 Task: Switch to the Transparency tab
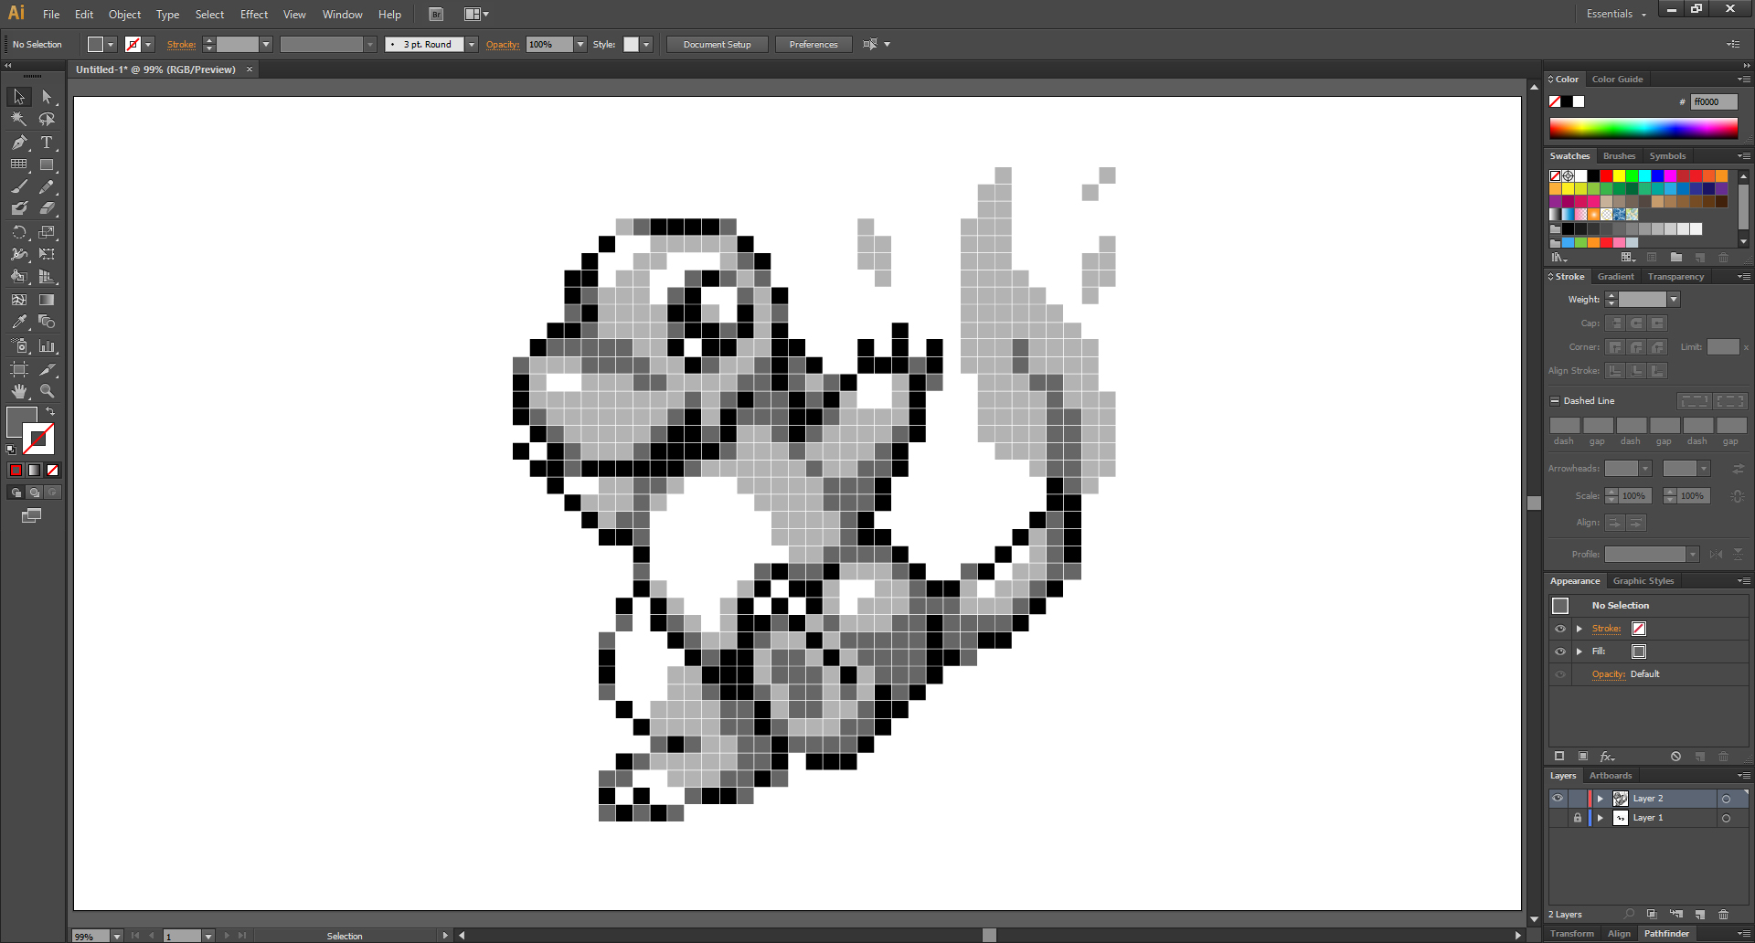1675,277
